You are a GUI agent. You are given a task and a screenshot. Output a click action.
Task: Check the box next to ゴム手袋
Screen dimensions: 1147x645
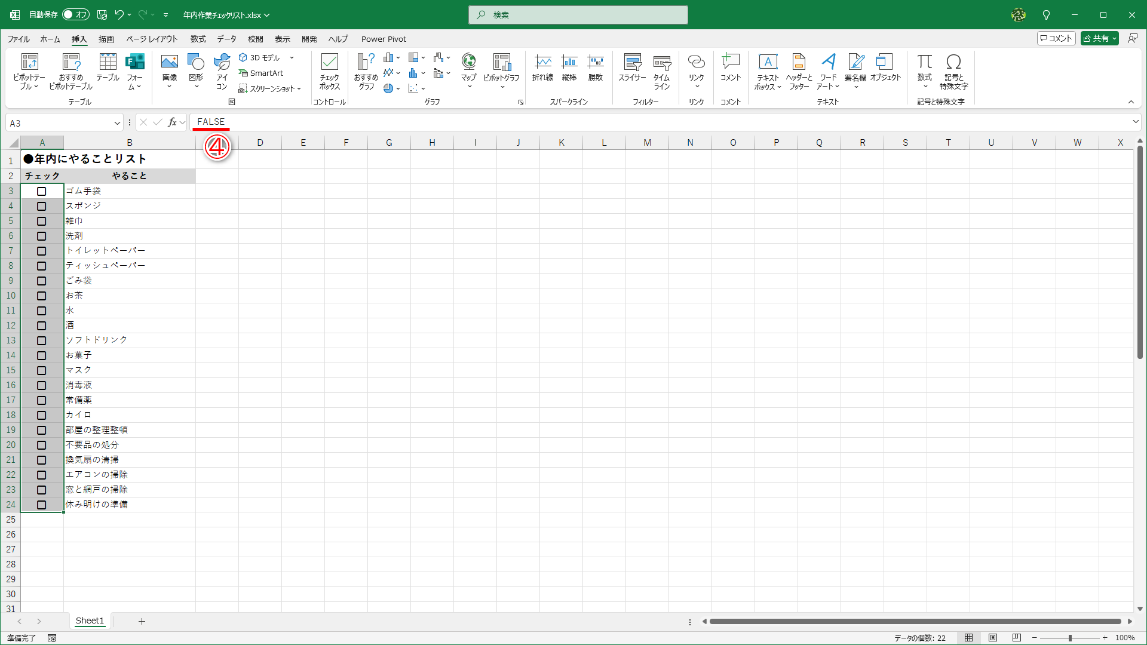[x=41, y=191]
